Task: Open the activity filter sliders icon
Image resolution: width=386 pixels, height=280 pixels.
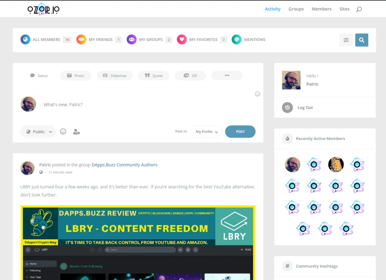Action: coord(346,40)
